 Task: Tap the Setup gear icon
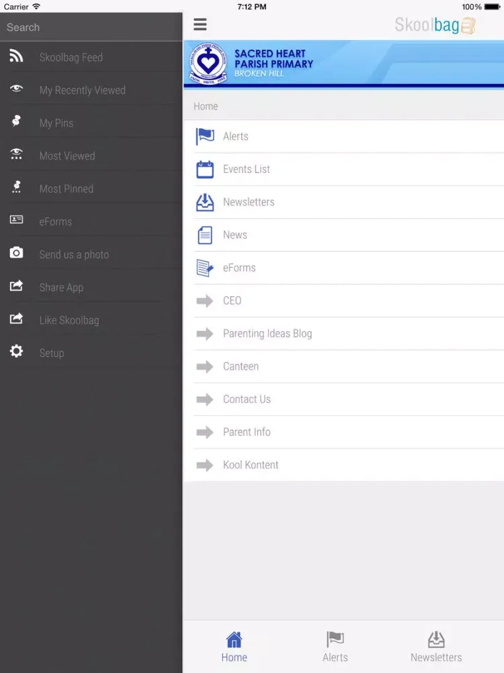[16, 351]
